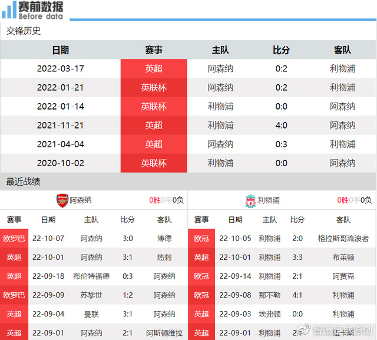
Task: Click the 欧罗巴 tag for 22-10-07
Action: 14,238
